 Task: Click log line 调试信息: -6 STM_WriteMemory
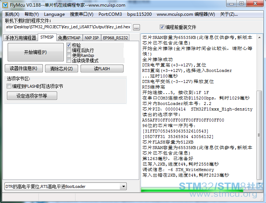[178, 170]
